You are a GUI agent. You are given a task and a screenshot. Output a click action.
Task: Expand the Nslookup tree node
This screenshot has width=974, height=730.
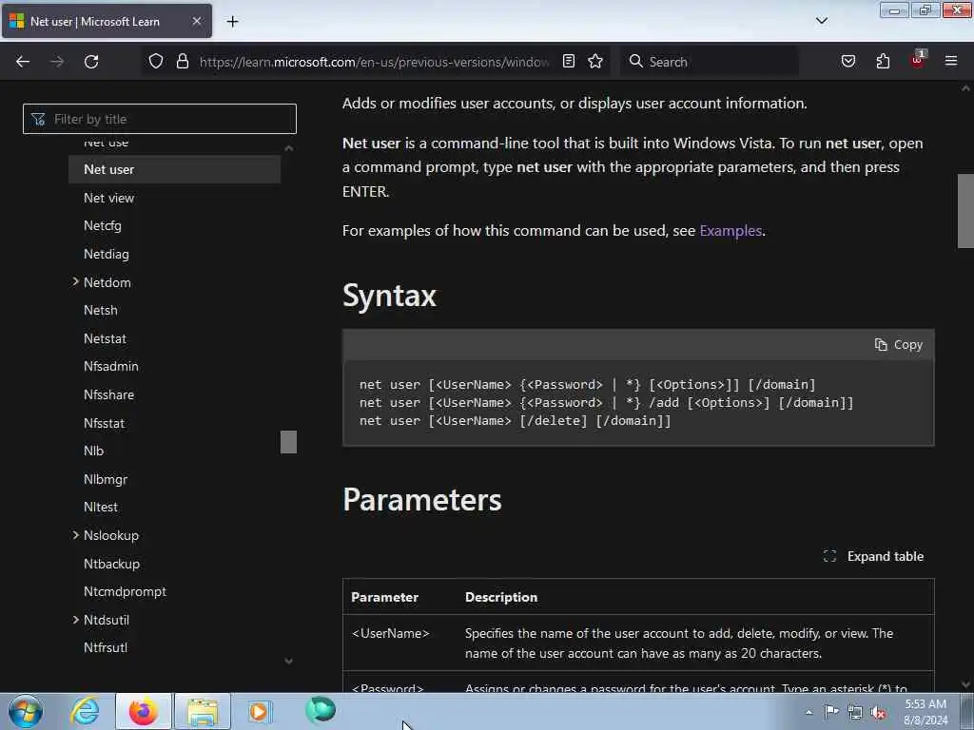(75, 535)
